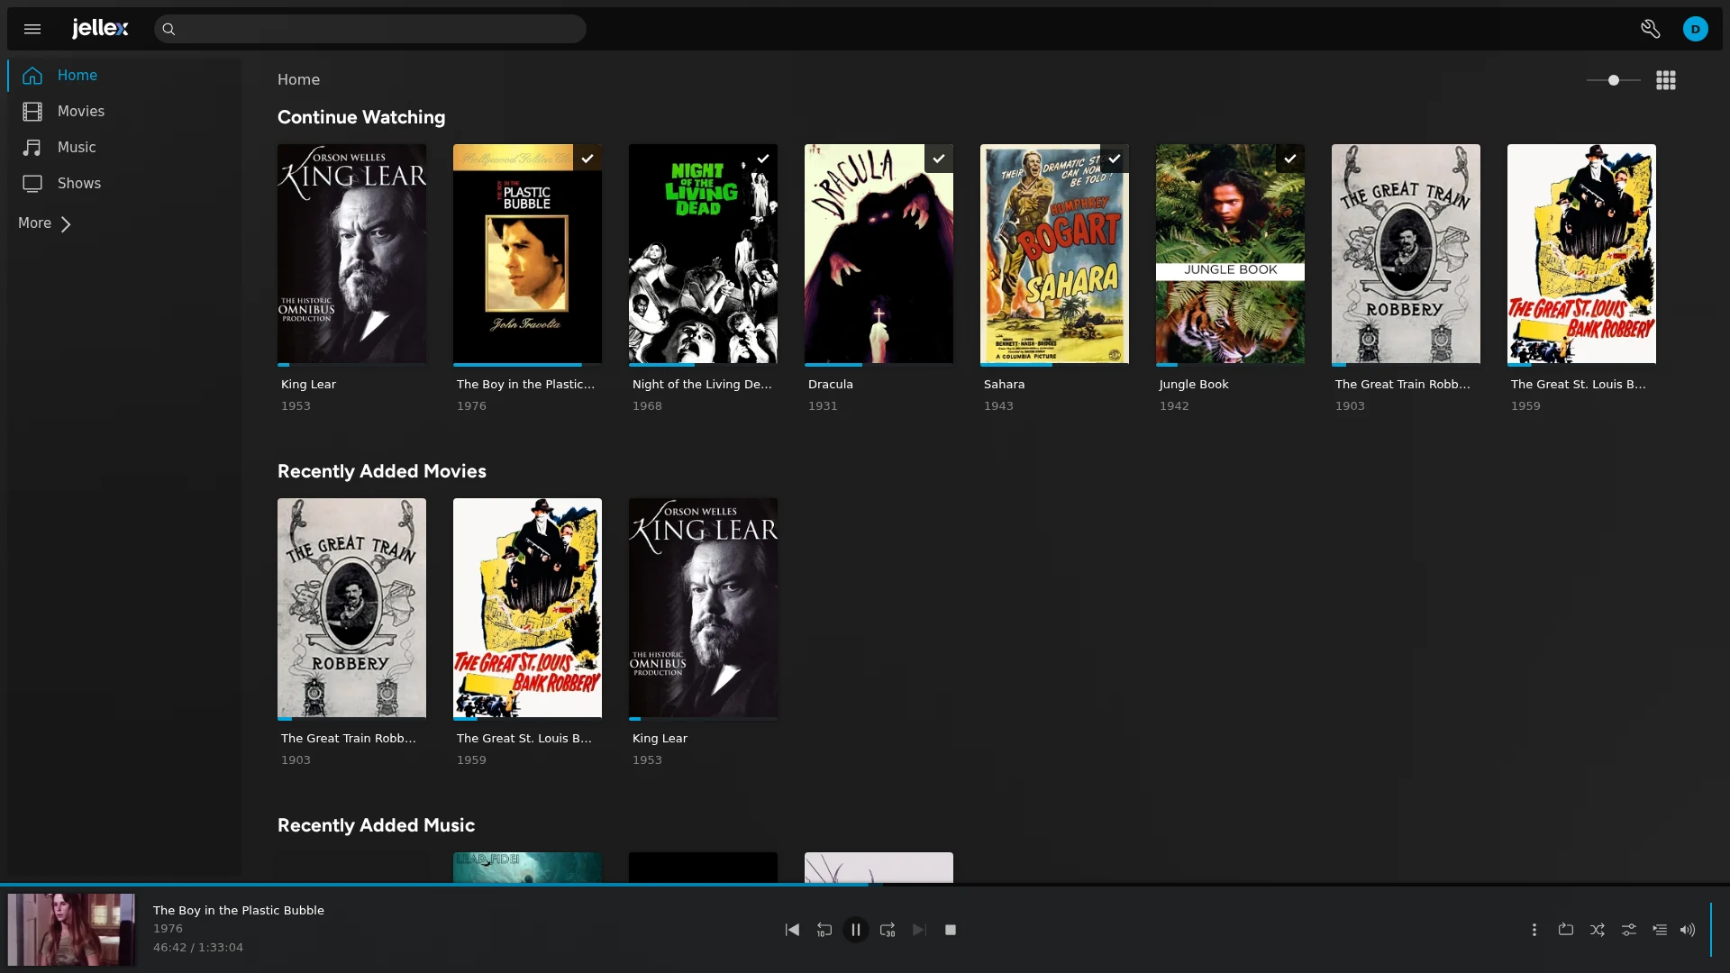Click the Jungle Book title link
Image resolution: width=1730 pixels, height=973 pixels.
pyautogui.click(x=1194, y=385)
